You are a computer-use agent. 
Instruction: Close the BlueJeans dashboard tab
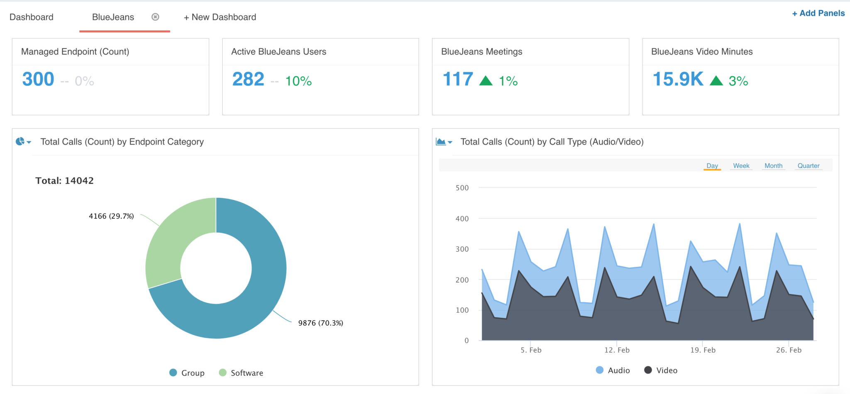click(155, 17)
